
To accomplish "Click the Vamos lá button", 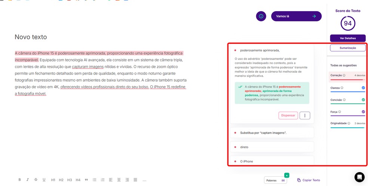I will [296, 16].
